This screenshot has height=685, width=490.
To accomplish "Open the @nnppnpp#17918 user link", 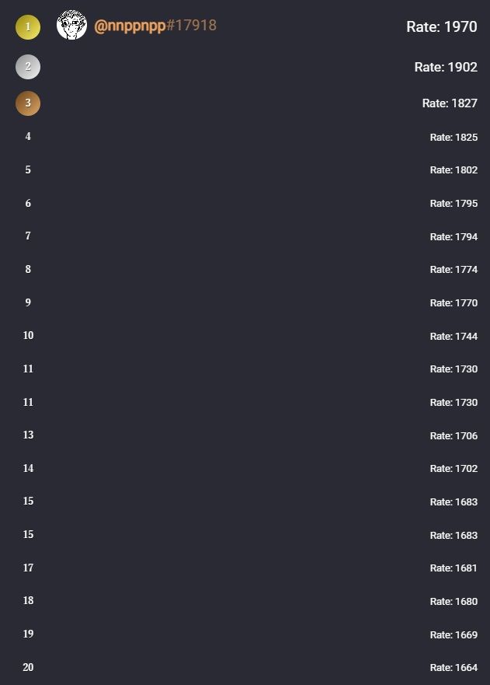I will [155, 26].
